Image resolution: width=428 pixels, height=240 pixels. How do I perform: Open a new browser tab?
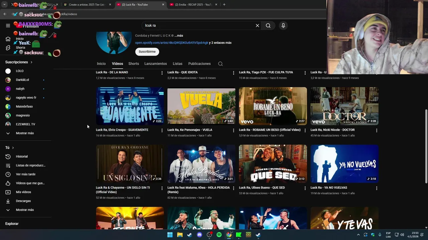point(224,5)
